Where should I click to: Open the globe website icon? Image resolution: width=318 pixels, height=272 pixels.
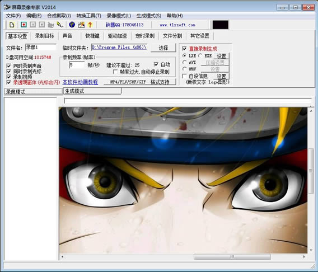pyautogui.click(x=72, y=25)
